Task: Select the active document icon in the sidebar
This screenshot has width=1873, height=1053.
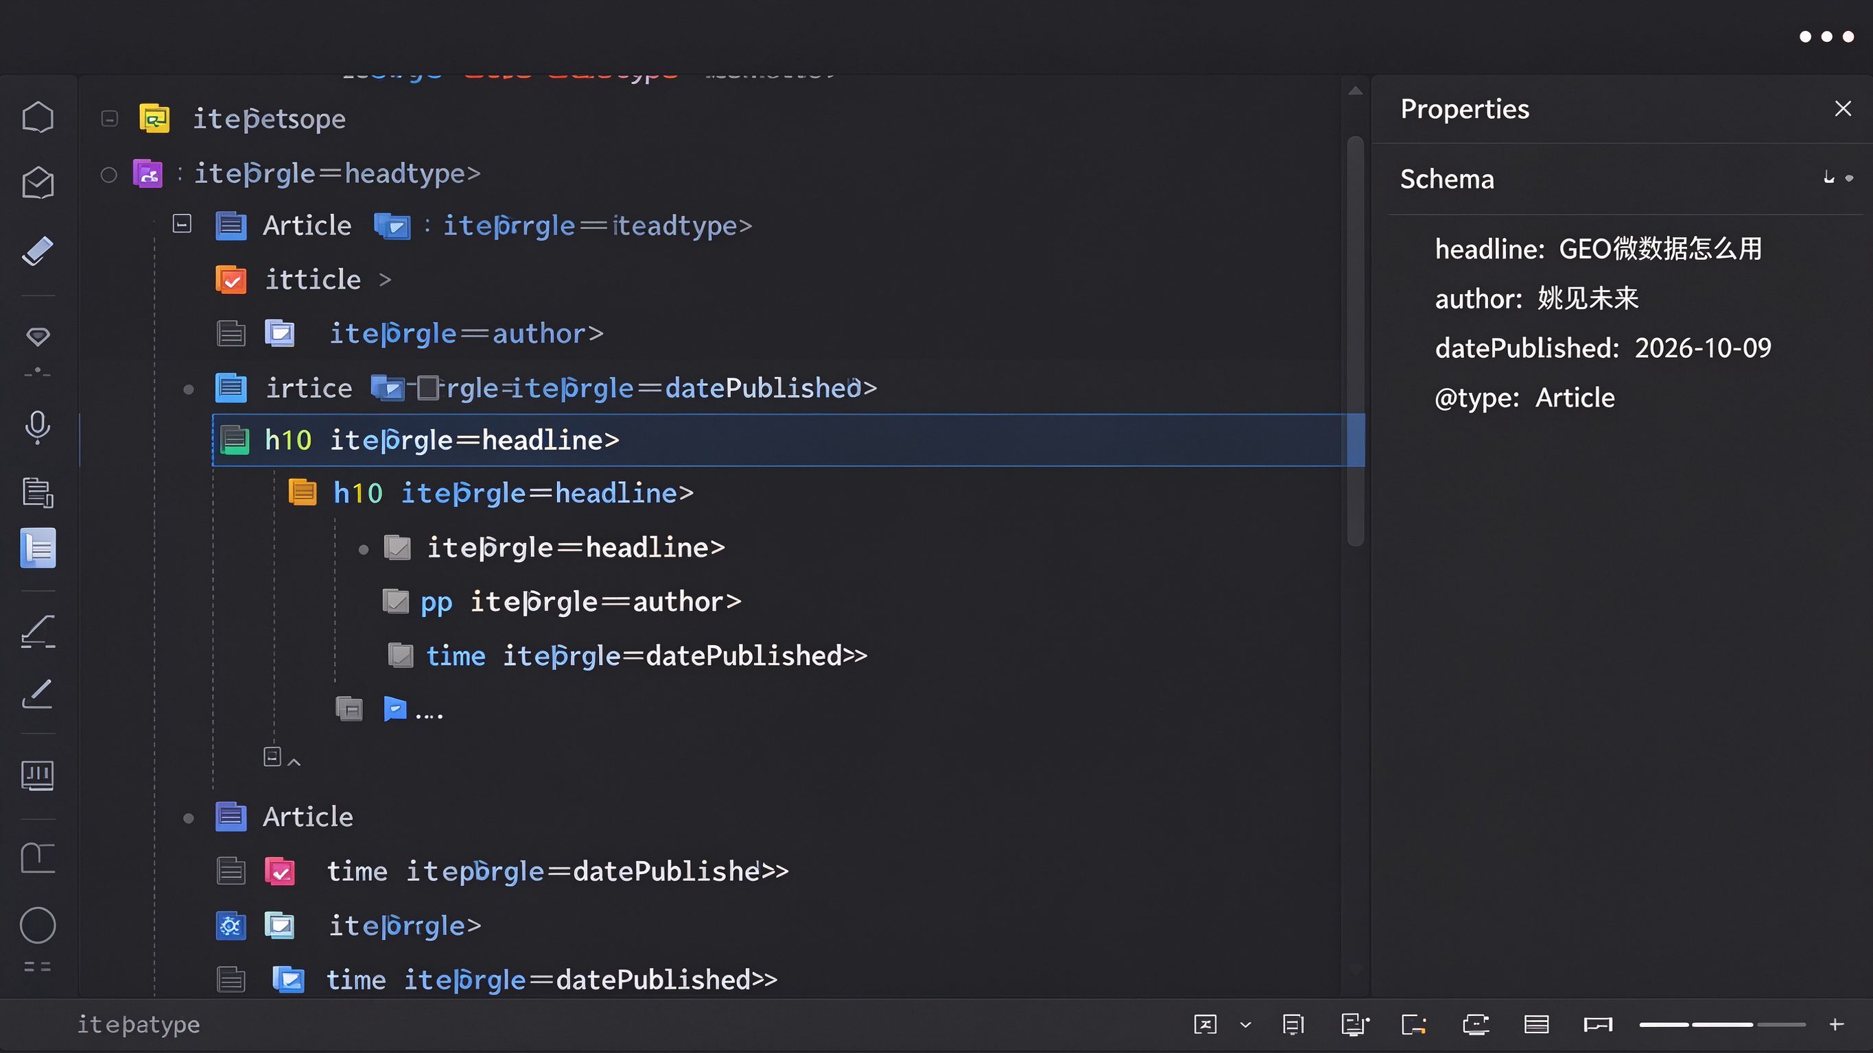Action: [x=38, y=548]
